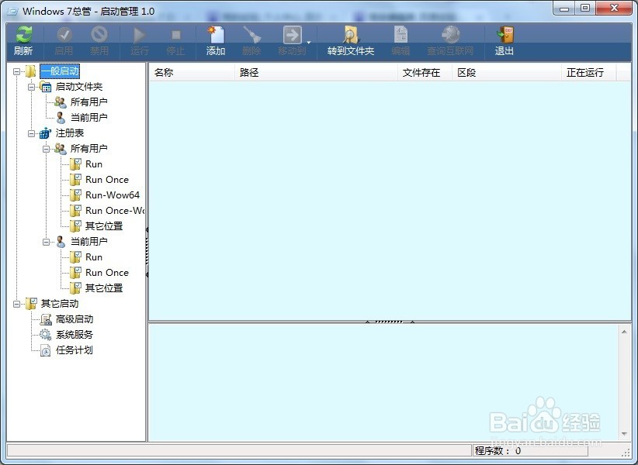Click the 查询互联网 search internet icon
The image size is (638, 465).
pyautogui.click(x=450, y=35)
